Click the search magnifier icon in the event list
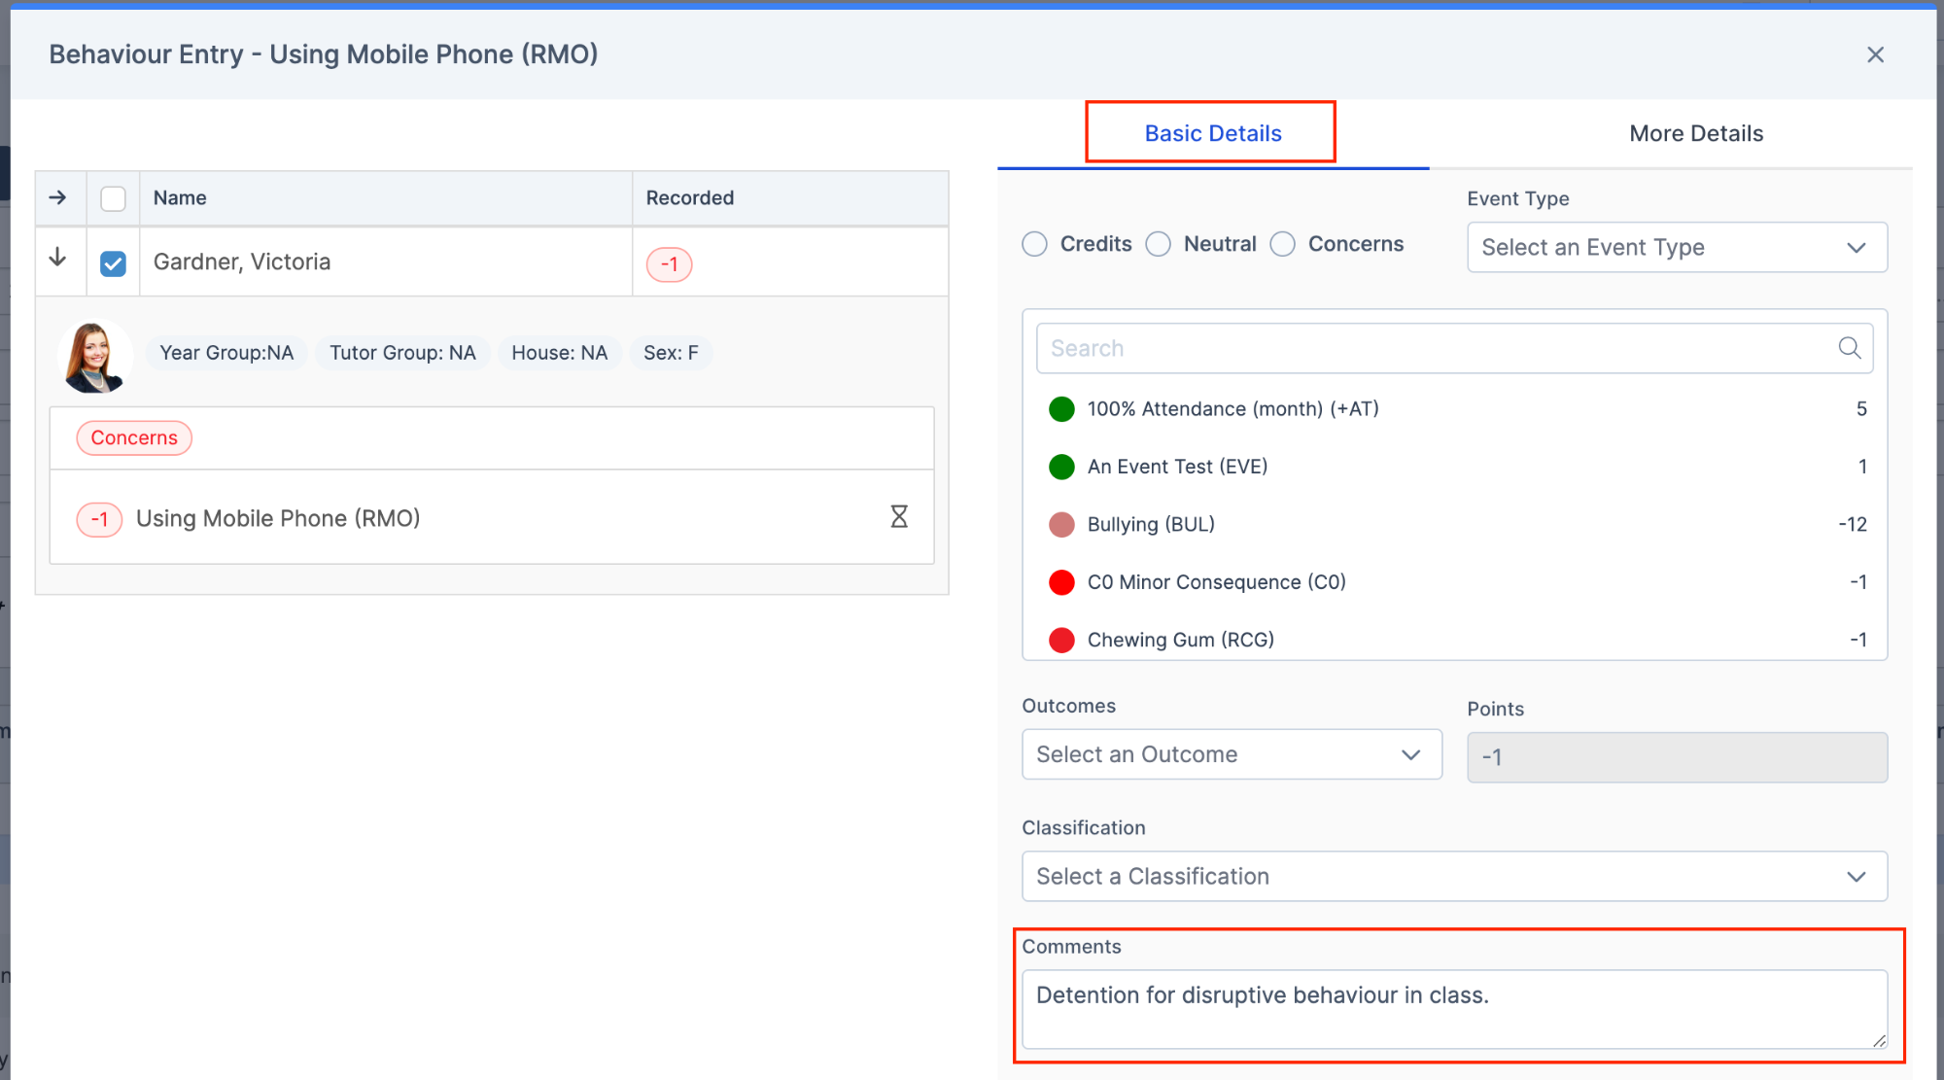Image resolution: width=1944 pixels, height=1080 pixels. point(1848,347)
